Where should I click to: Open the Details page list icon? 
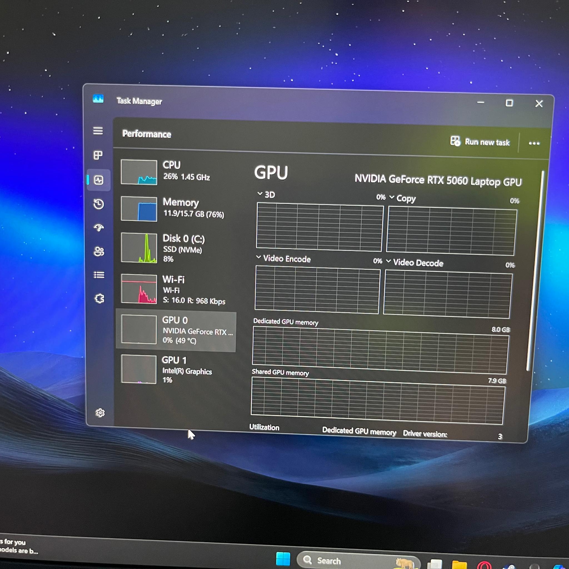[x=99, y=275]
